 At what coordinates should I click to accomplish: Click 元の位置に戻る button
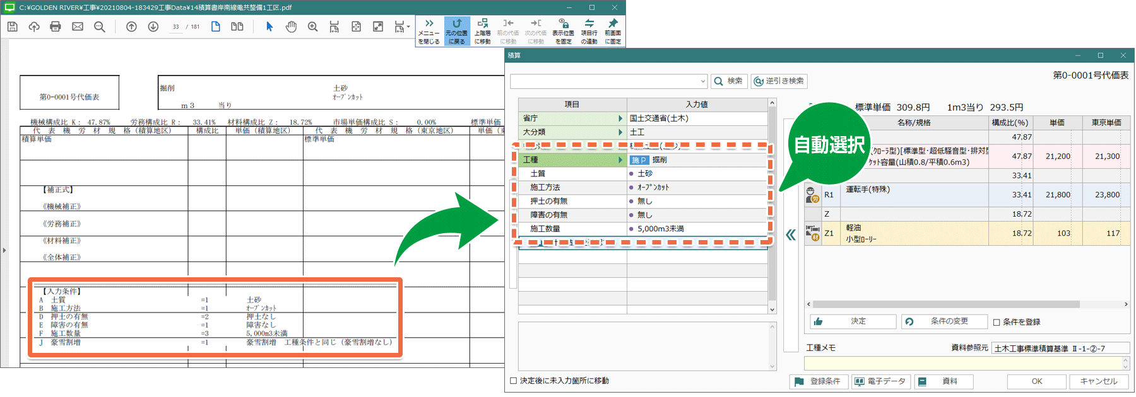pos(456,32)
